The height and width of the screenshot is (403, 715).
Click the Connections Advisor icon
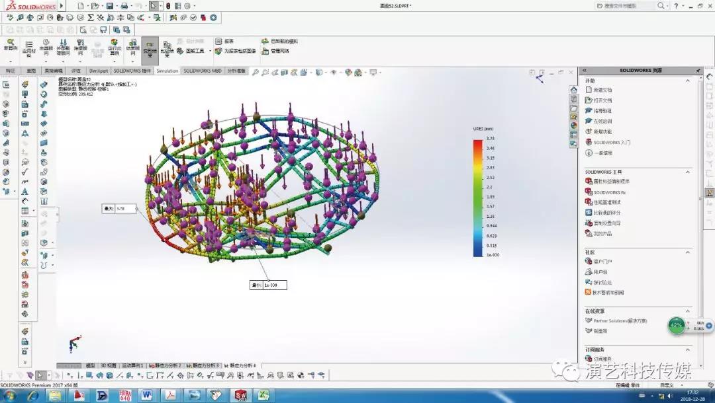pos(80,48)
